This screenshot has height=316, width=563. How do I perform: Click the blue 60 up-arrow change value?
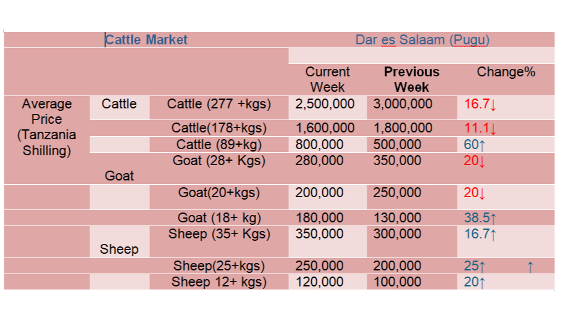coord(475,145)
